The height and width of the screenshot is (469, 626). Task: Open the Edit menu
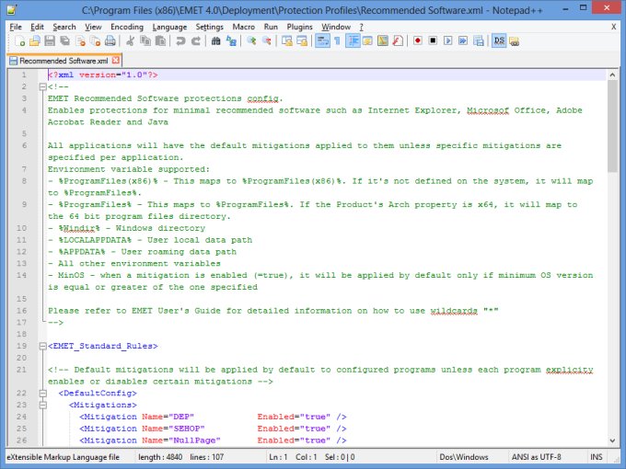point(37,27)
